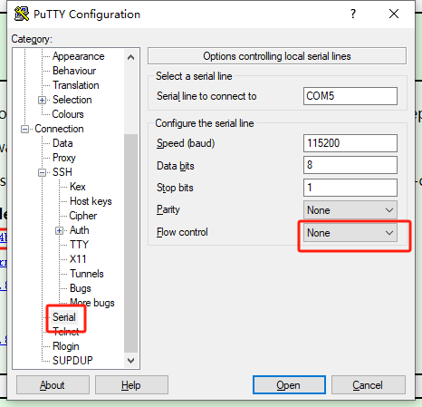This screenshot has width=422, height=407.
Task: Click the question mark help icon
Action: click(353, 14)
